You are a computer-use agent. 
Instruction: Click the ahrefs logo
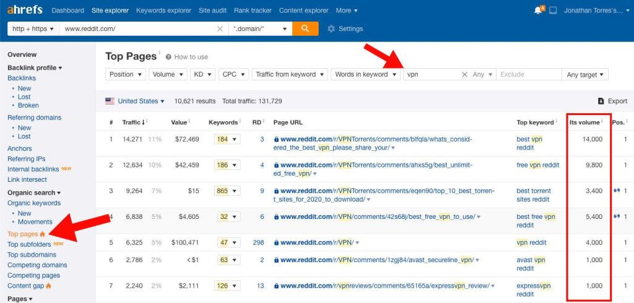click(25, 10)
